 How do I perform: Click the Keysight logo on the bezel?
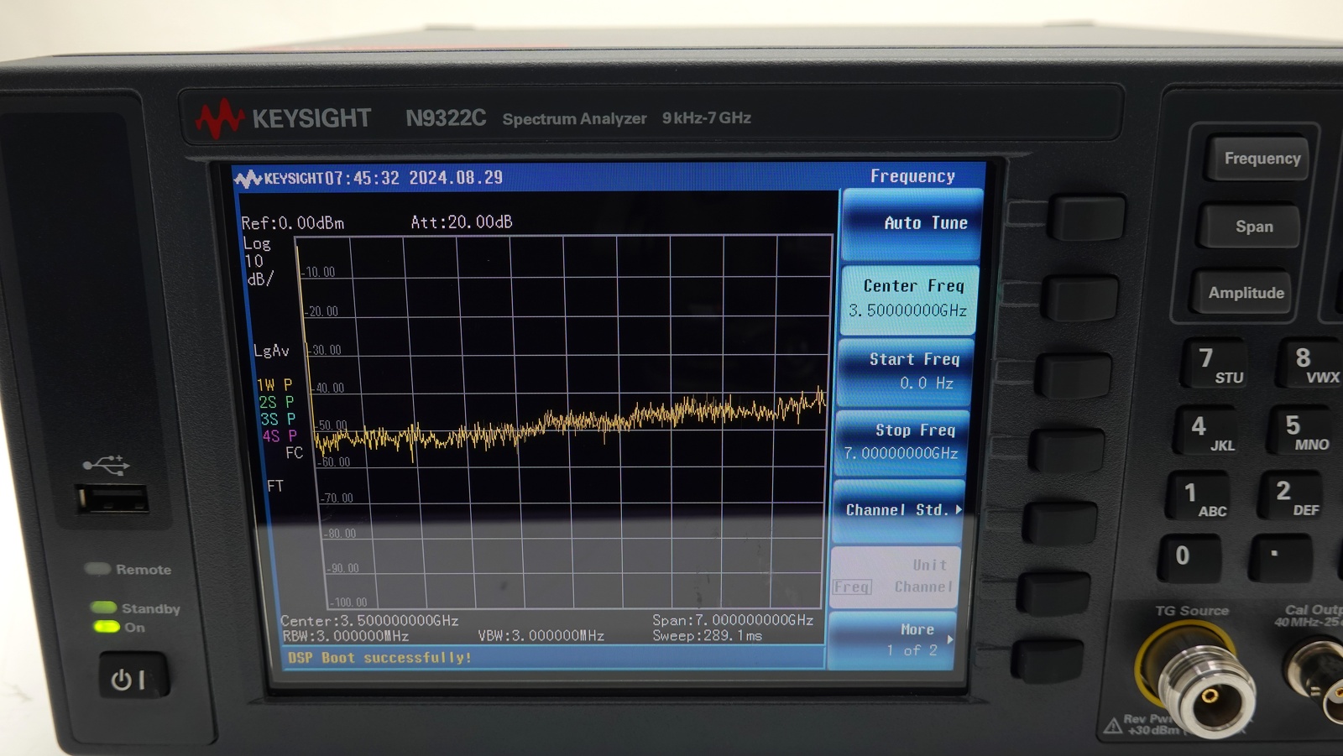tap(283, 119)
